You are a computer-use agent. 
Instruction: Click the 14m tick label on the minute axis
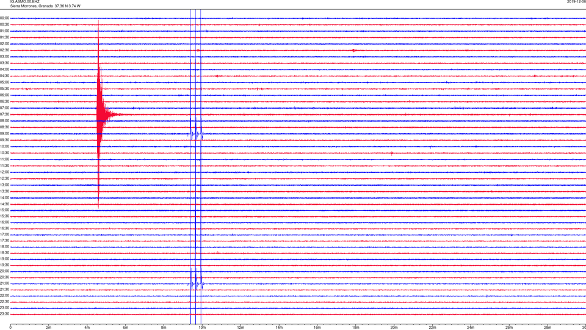coord(279,328)
